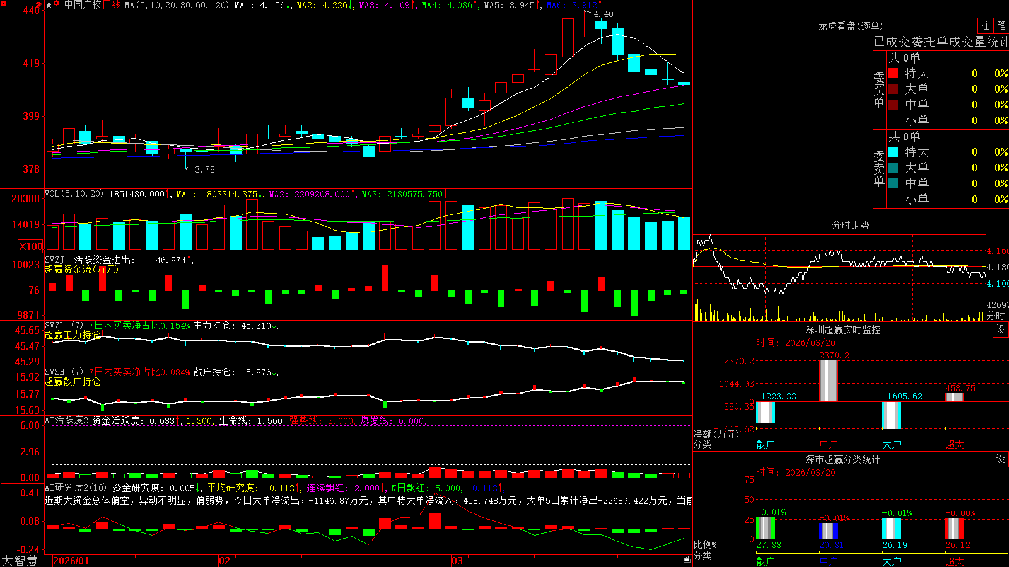
Task: Click the dark red 大单 buy swatch
Action: tap(893, 89)
